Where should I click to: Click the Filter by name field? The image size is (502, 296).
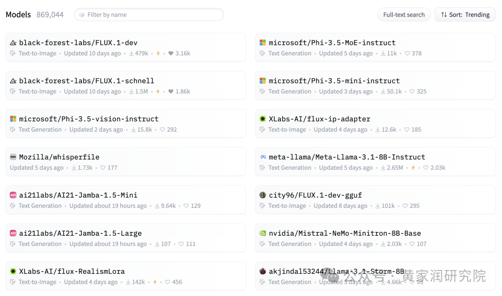coord(149,15)
